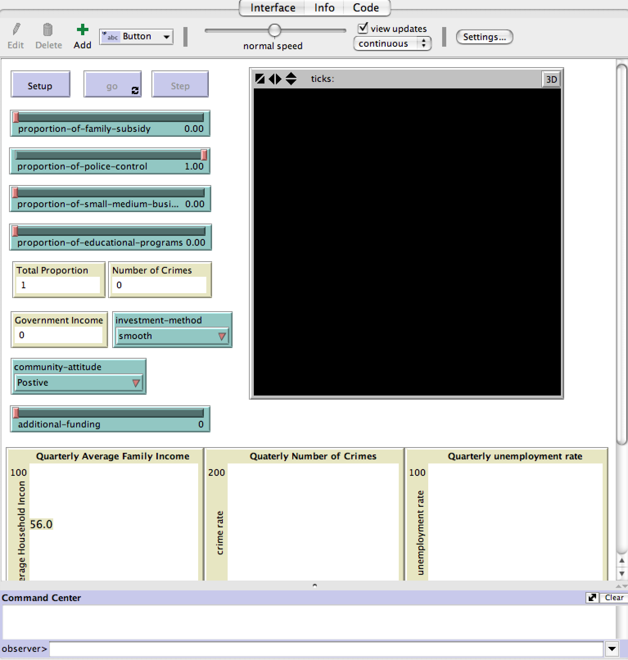Open the continuous update mode dropdown
628x660 pixels.
pyautogui.click(x=392, y=43)
